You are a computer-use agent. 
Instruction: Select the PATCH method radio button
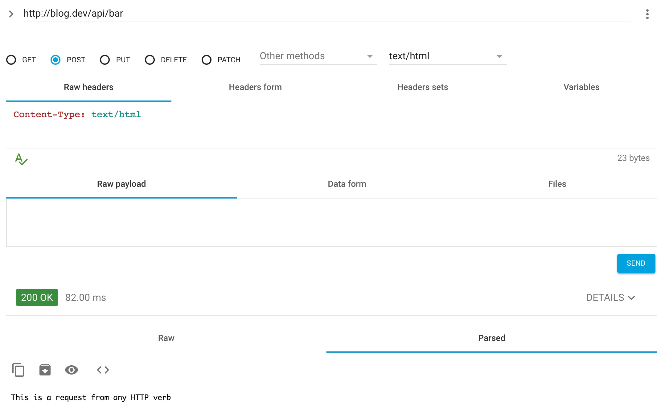click(207, 60)
